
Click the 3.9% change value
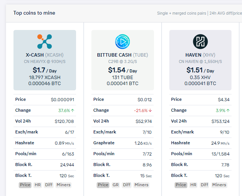point(223,111)
